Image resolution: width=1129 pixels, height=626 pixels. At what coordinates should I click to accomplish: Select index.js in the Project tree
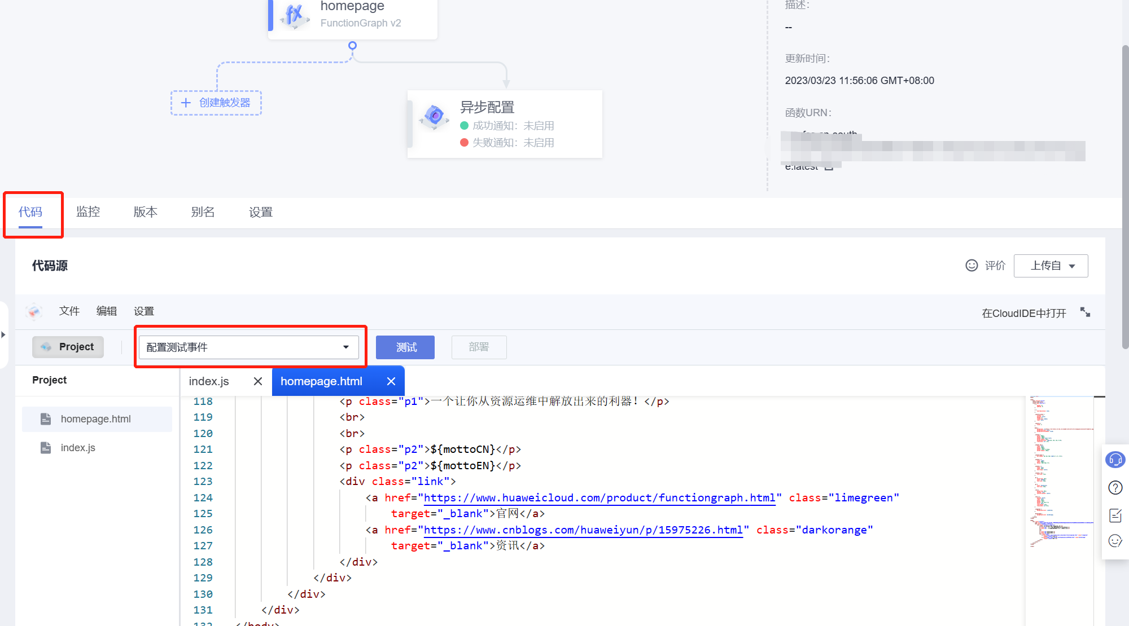tap(78, 448)
